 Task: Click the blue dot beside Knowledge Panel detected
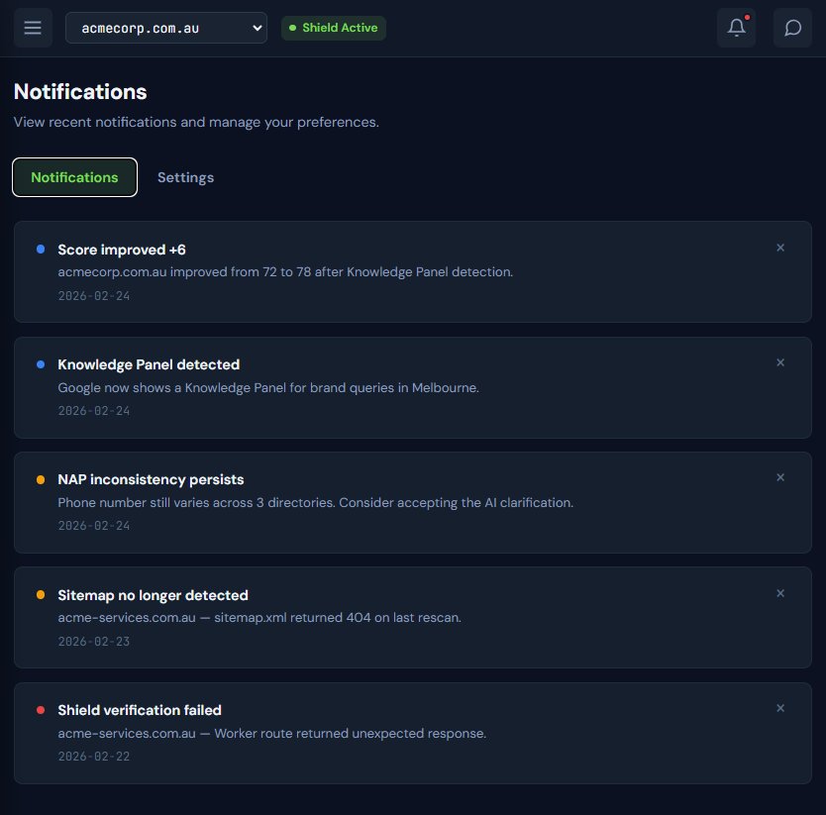(41, 364)
